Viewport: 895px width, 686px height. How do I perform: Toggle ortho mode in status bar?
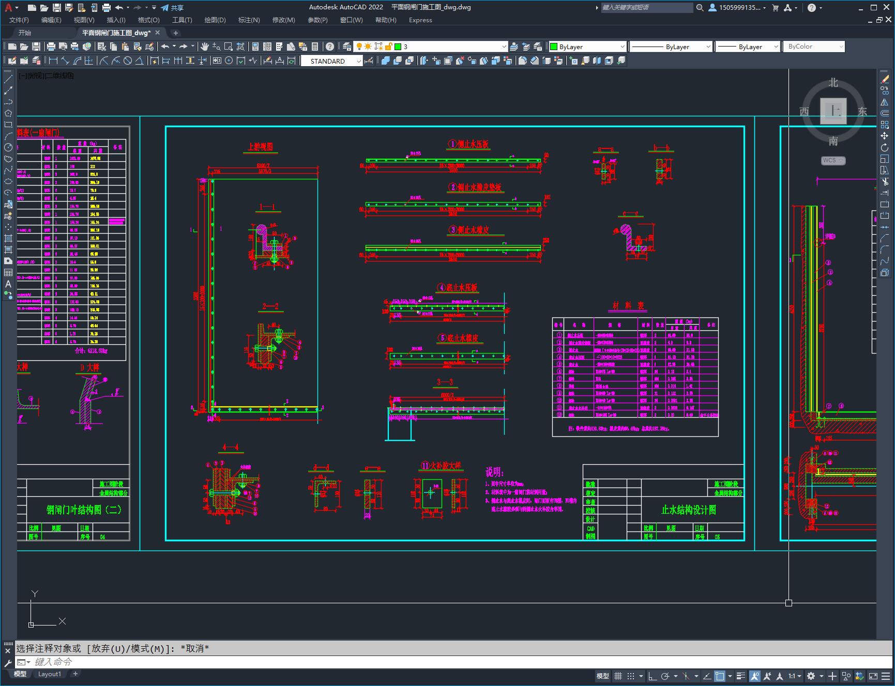pos(653,676)
